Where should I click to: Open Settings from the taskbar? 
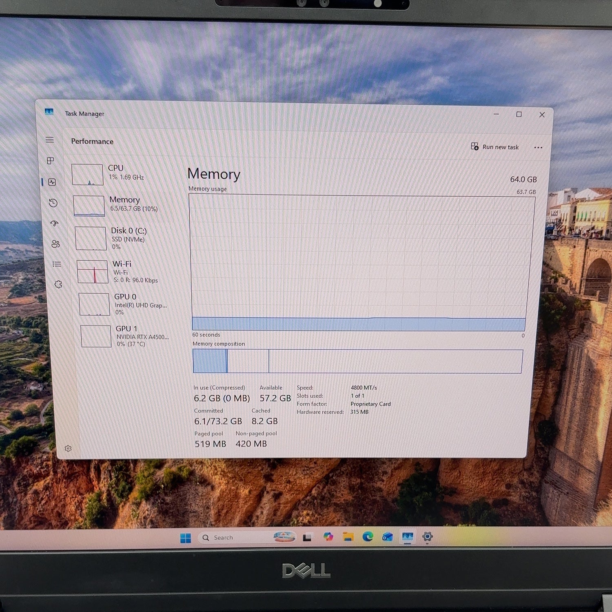tap(427, 537)
